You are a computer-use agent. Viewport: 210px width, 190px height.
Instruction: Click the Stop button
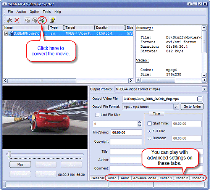pyautogui.click(x=72, y=164)
